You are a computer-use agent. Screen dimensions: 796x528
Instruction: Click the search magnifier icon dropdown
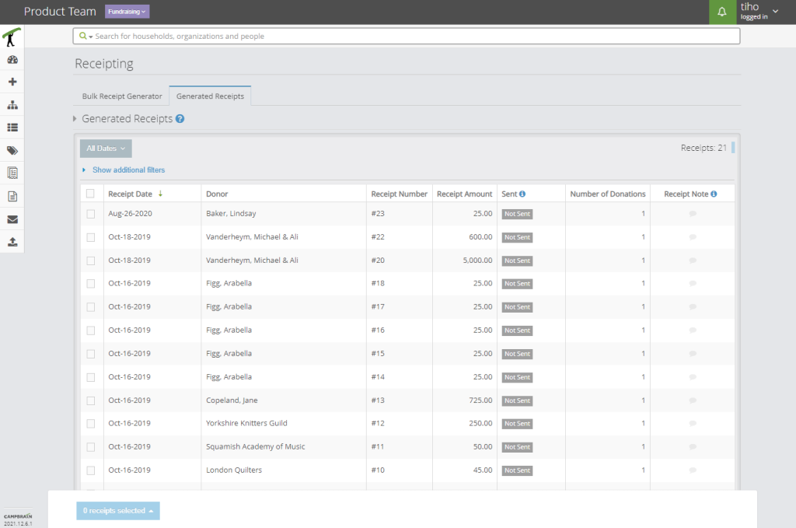(x=86, y=36)
